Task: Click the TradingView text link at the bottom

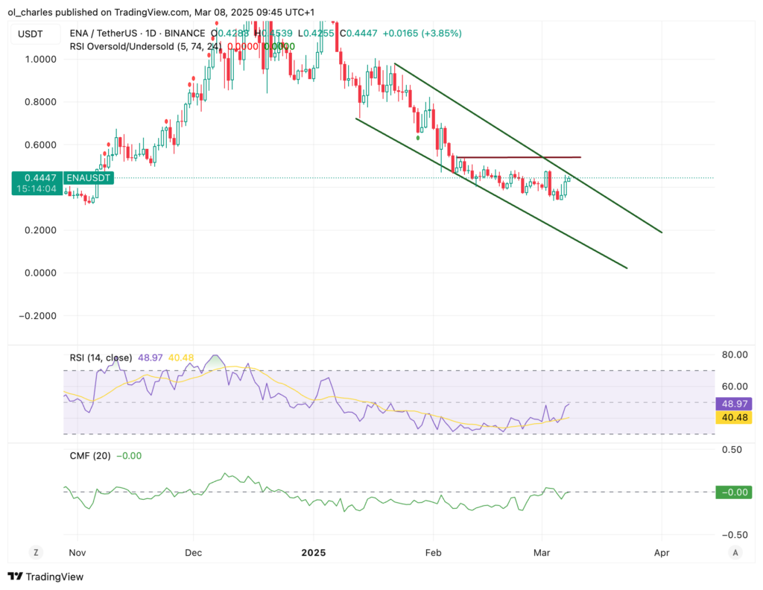Action: point(56,577)
